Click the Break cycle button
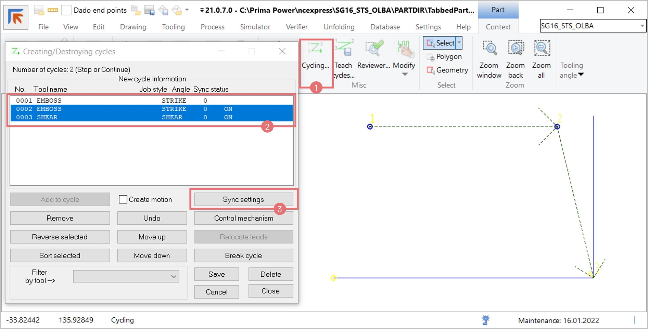 pos(243,256)
